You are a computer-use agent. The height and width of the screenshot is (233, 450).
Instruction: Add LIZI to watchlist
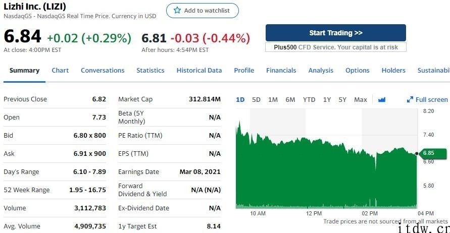[203, 11]
